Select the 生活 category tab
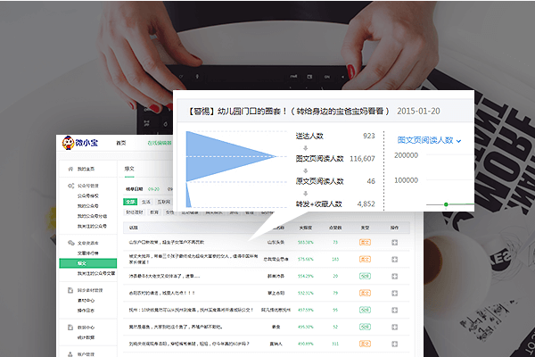 tap(144, 202)
